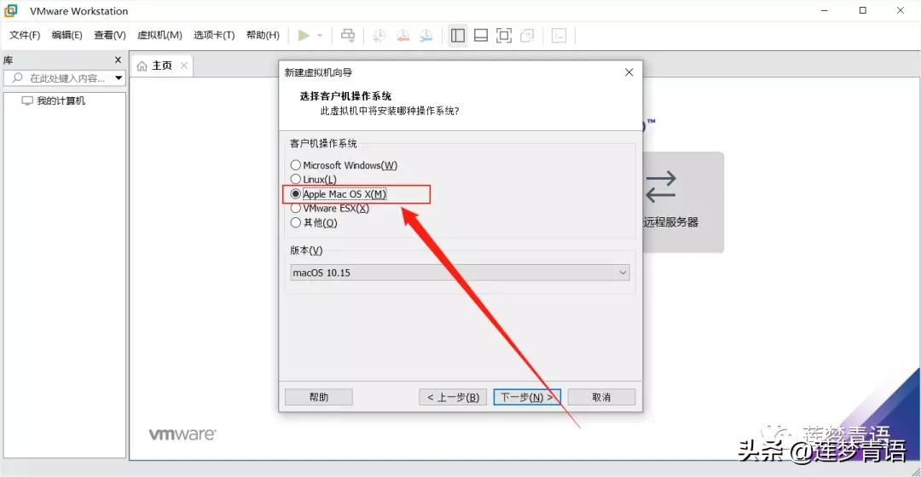This screenshot has height=477, width=921.
Task: Click the 帮助 button in the wizard
Action: [x=318, y=397]
